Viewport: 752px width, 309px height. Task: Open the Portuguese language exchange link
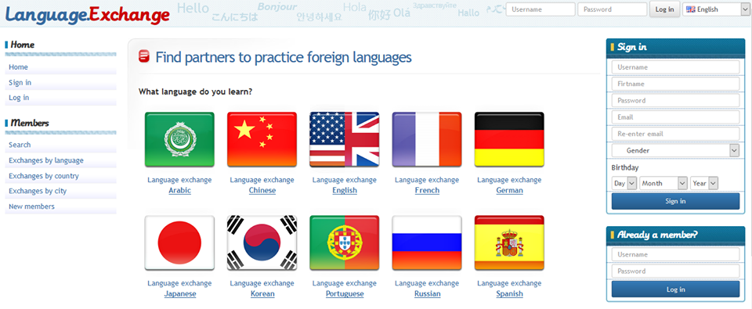(345, 293)
